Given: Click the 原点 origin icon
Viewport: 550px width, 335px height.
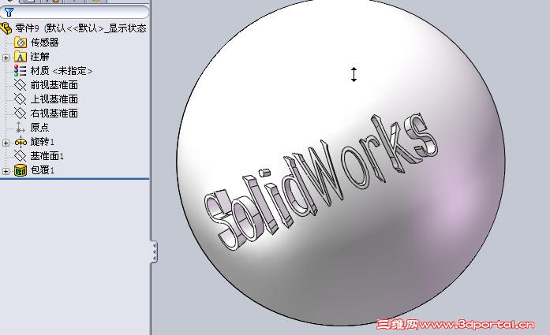Looking at the screenshot, I should coord(20,128).
